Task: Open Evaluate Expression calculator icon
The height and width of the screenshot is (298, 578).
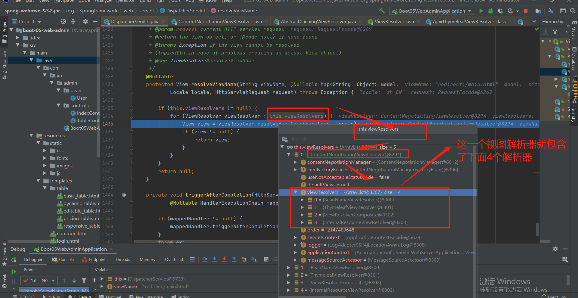Action: tap(266, 259)
